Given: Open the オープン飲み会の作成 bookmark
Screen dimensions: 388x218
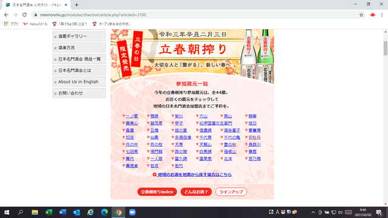Looking at the screenshot, I should [112, 24].
